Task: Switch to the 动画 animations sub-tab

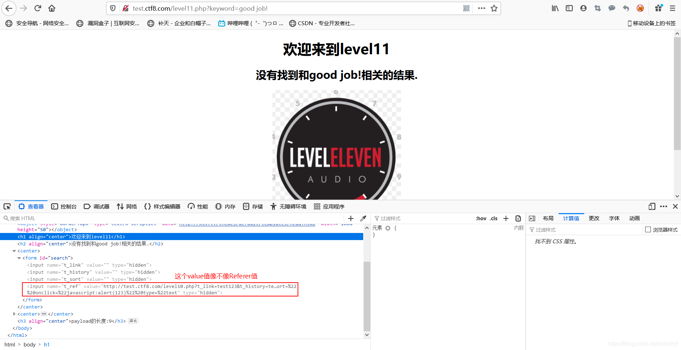Action: click(x=635, y=218)
